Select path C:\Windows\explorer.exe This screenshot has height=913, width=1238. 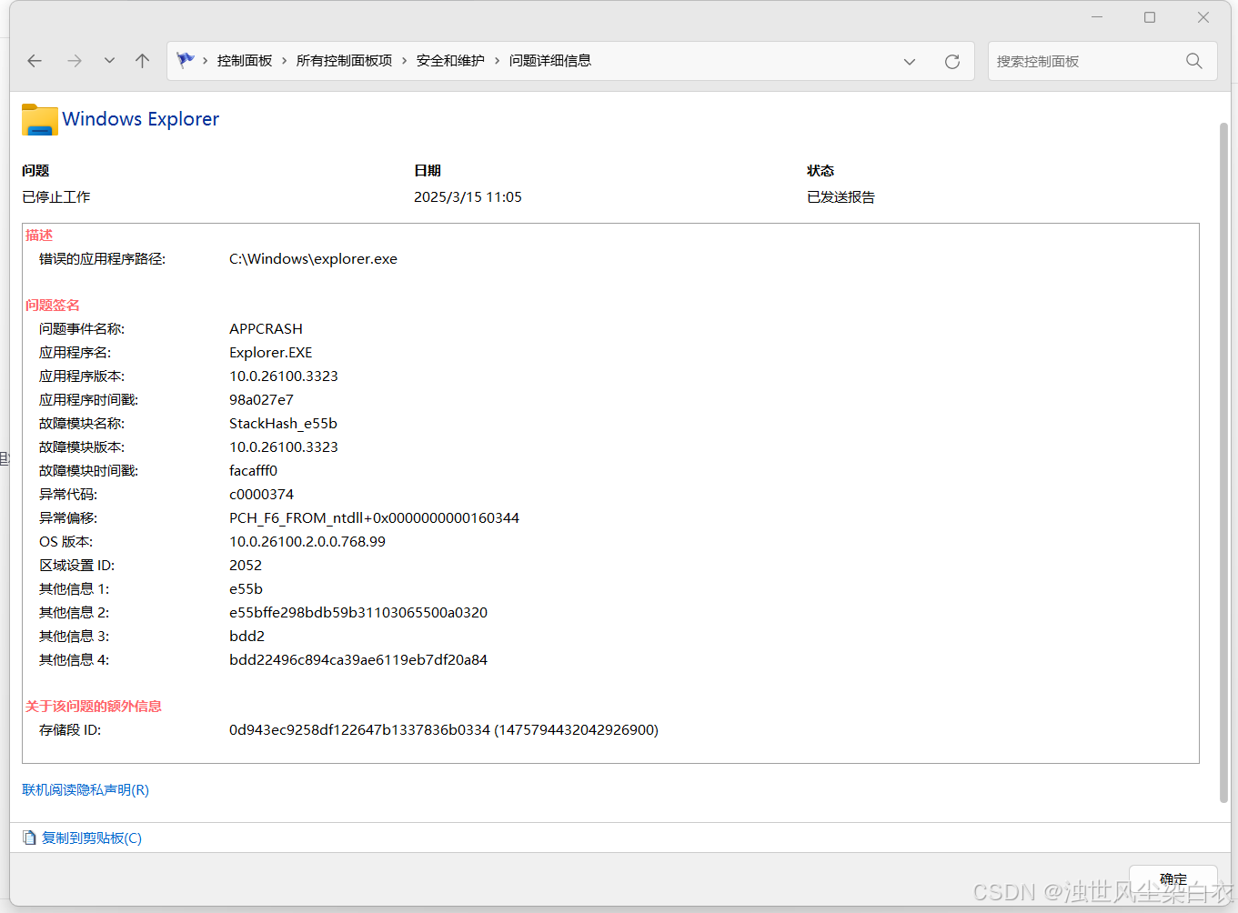click(x=313, y=259)
